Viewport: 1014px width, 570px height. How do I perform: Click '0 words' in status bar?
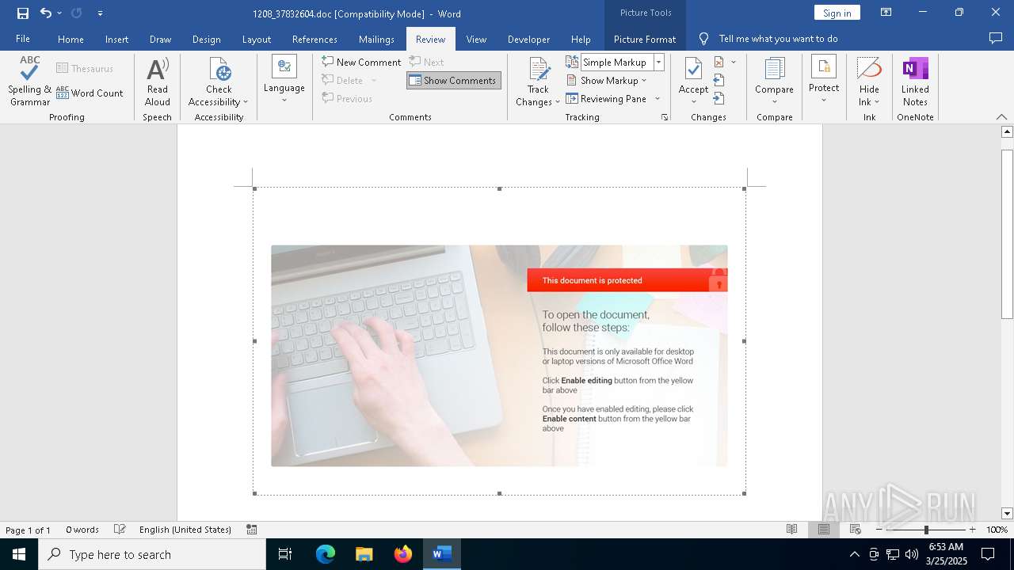82,530
